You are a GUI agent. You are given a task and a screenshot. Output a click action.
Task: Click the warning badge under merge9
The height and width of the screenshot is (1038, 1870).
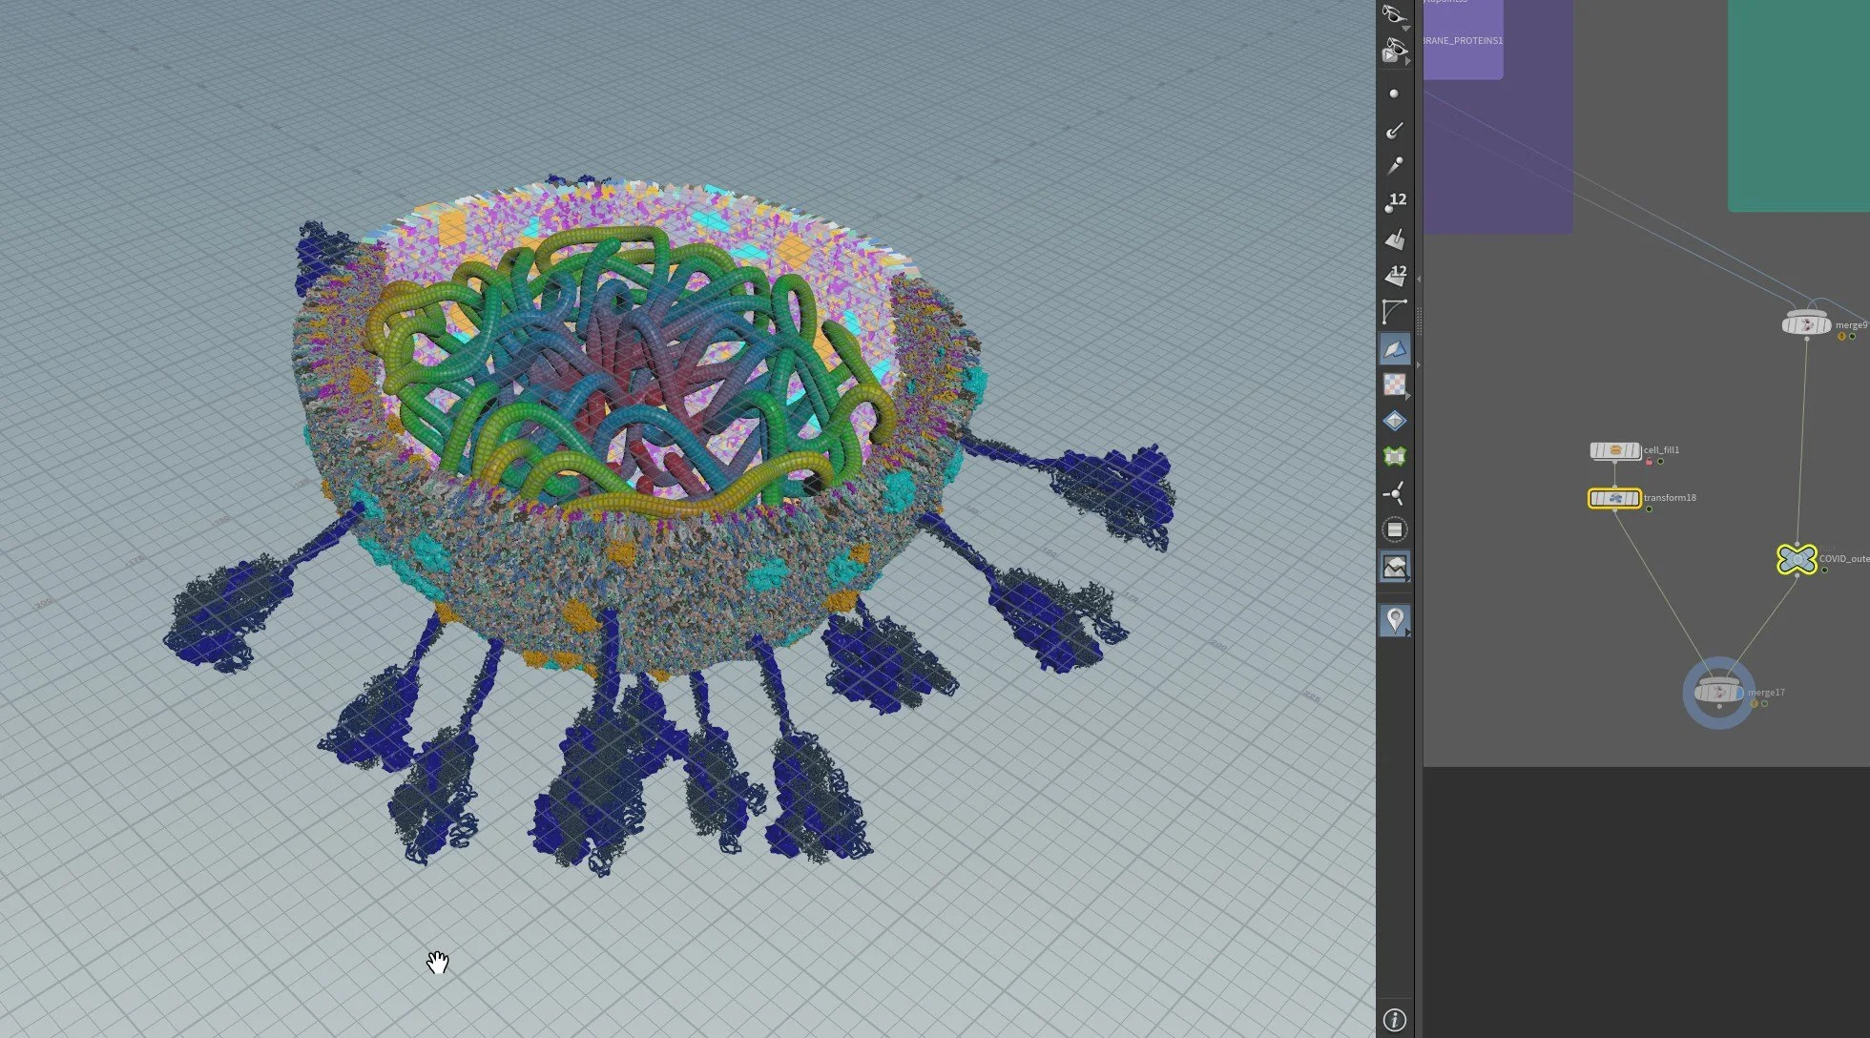click(x=1841, y=337)
